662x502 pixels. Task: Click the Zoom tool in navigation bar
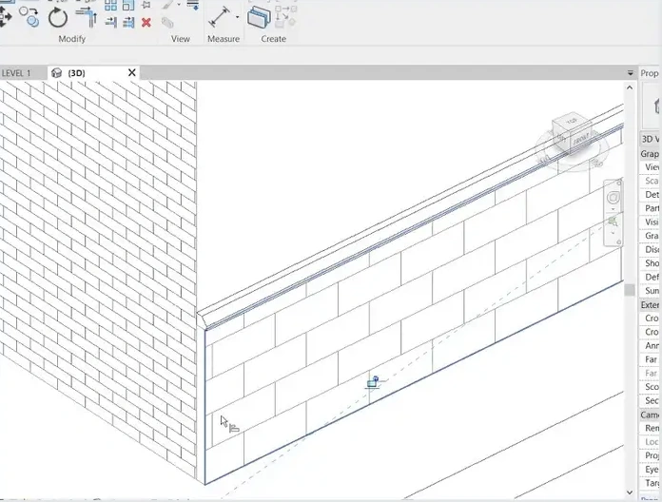pyautogui.click(x=613, y=221)
